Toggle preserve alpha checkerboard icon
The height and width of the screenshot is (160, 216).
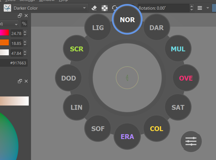[x=104, y=8]
